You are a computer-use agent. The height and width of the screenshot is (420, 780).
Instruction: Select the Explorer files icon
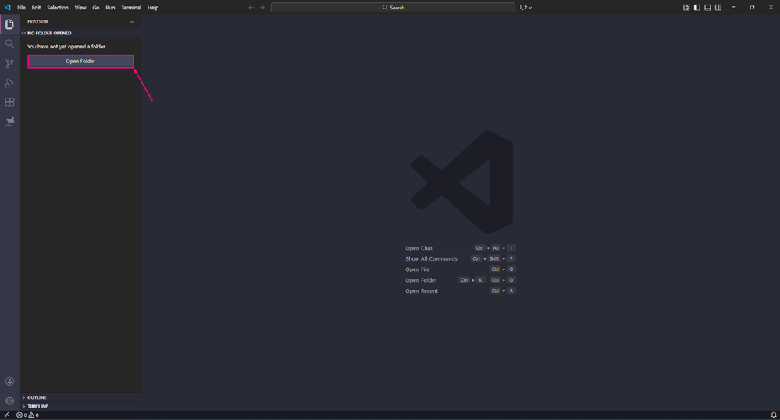[9, 24]
